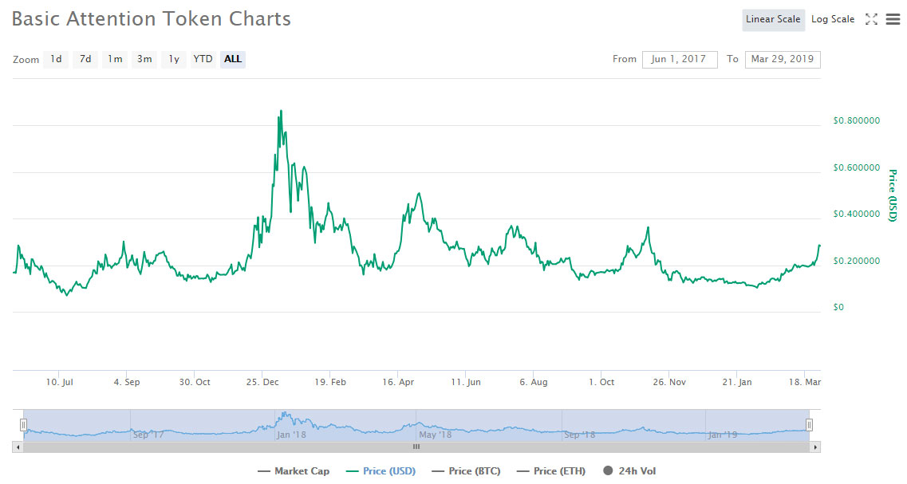907x484 pixels.
Task: Click the $0.600000 axis label
Action: (856, 167)
